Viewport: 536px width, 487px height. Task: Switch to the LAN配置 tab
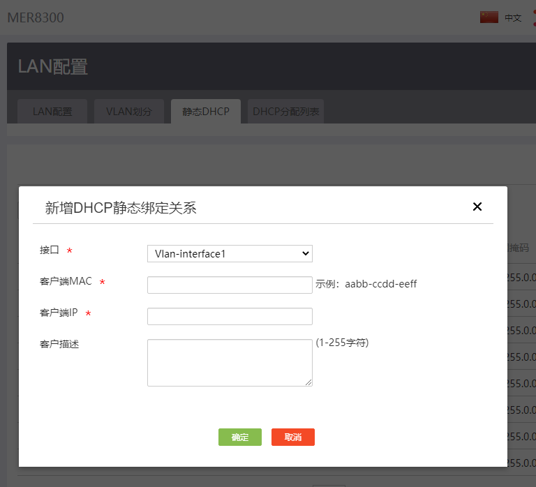tap(52, 112)
